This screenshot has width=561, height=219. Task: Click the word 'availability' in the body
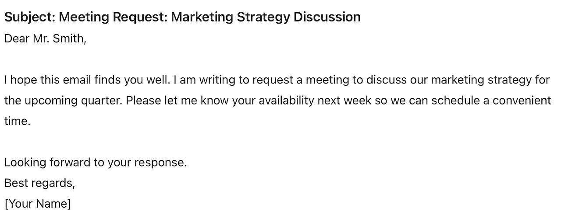pyautogui.click(x=286, y=101)
